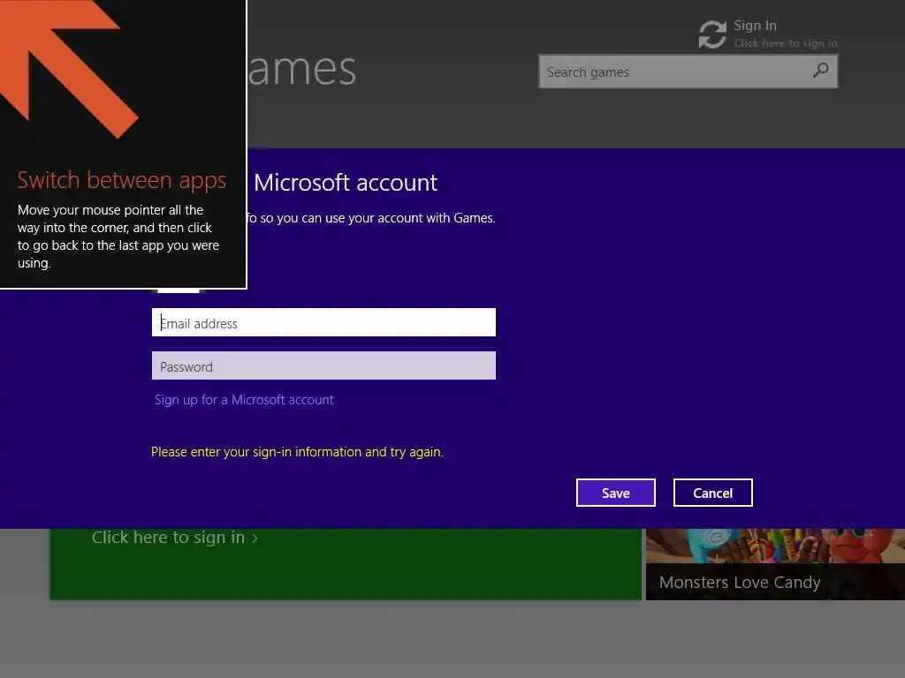905x678 pixels.
Task: Click the 'Switch between apps' tip title
Action: coord(122,180)
